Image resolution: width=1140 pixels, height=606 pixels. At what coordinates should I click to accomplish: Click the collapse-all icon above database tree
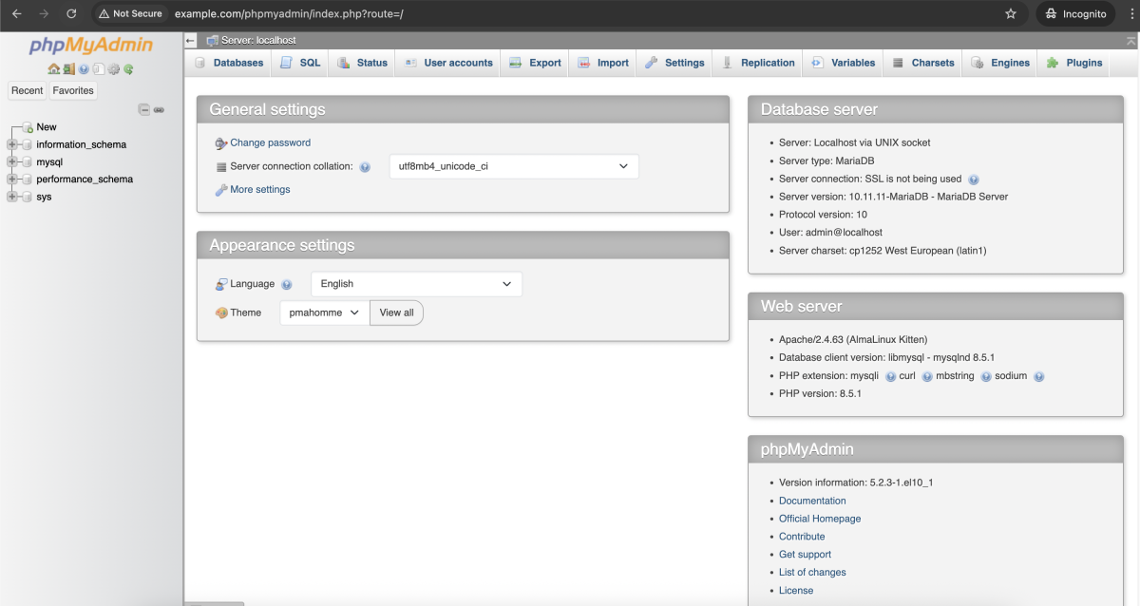click(x=144, y=109)
